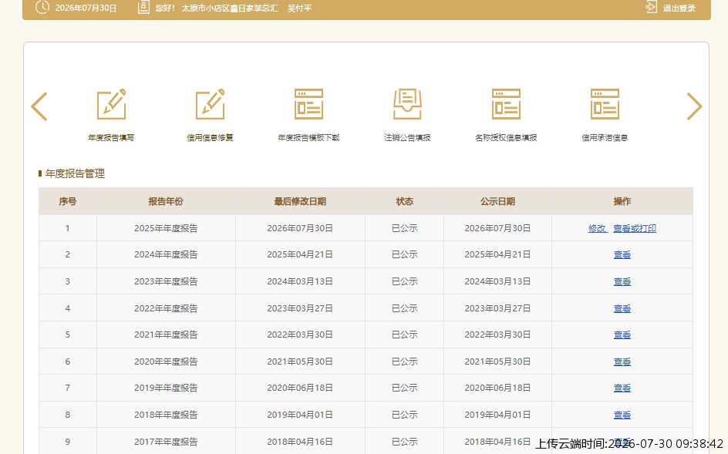Click the left carousel arrow

[39, 106]
